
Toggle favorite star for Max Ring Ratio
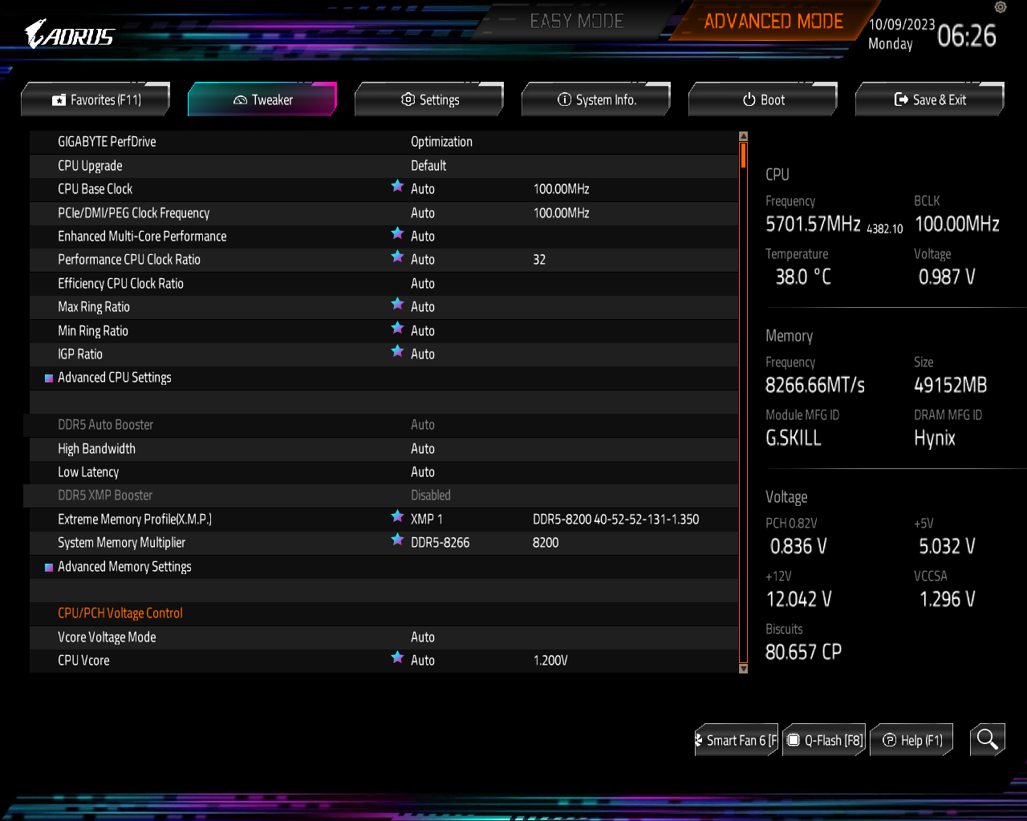pos(397,304)
